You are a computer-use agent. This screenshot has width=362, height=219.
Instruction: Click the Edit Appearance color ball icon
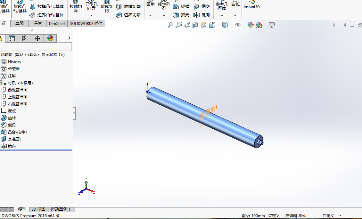(x=250, y=25)
